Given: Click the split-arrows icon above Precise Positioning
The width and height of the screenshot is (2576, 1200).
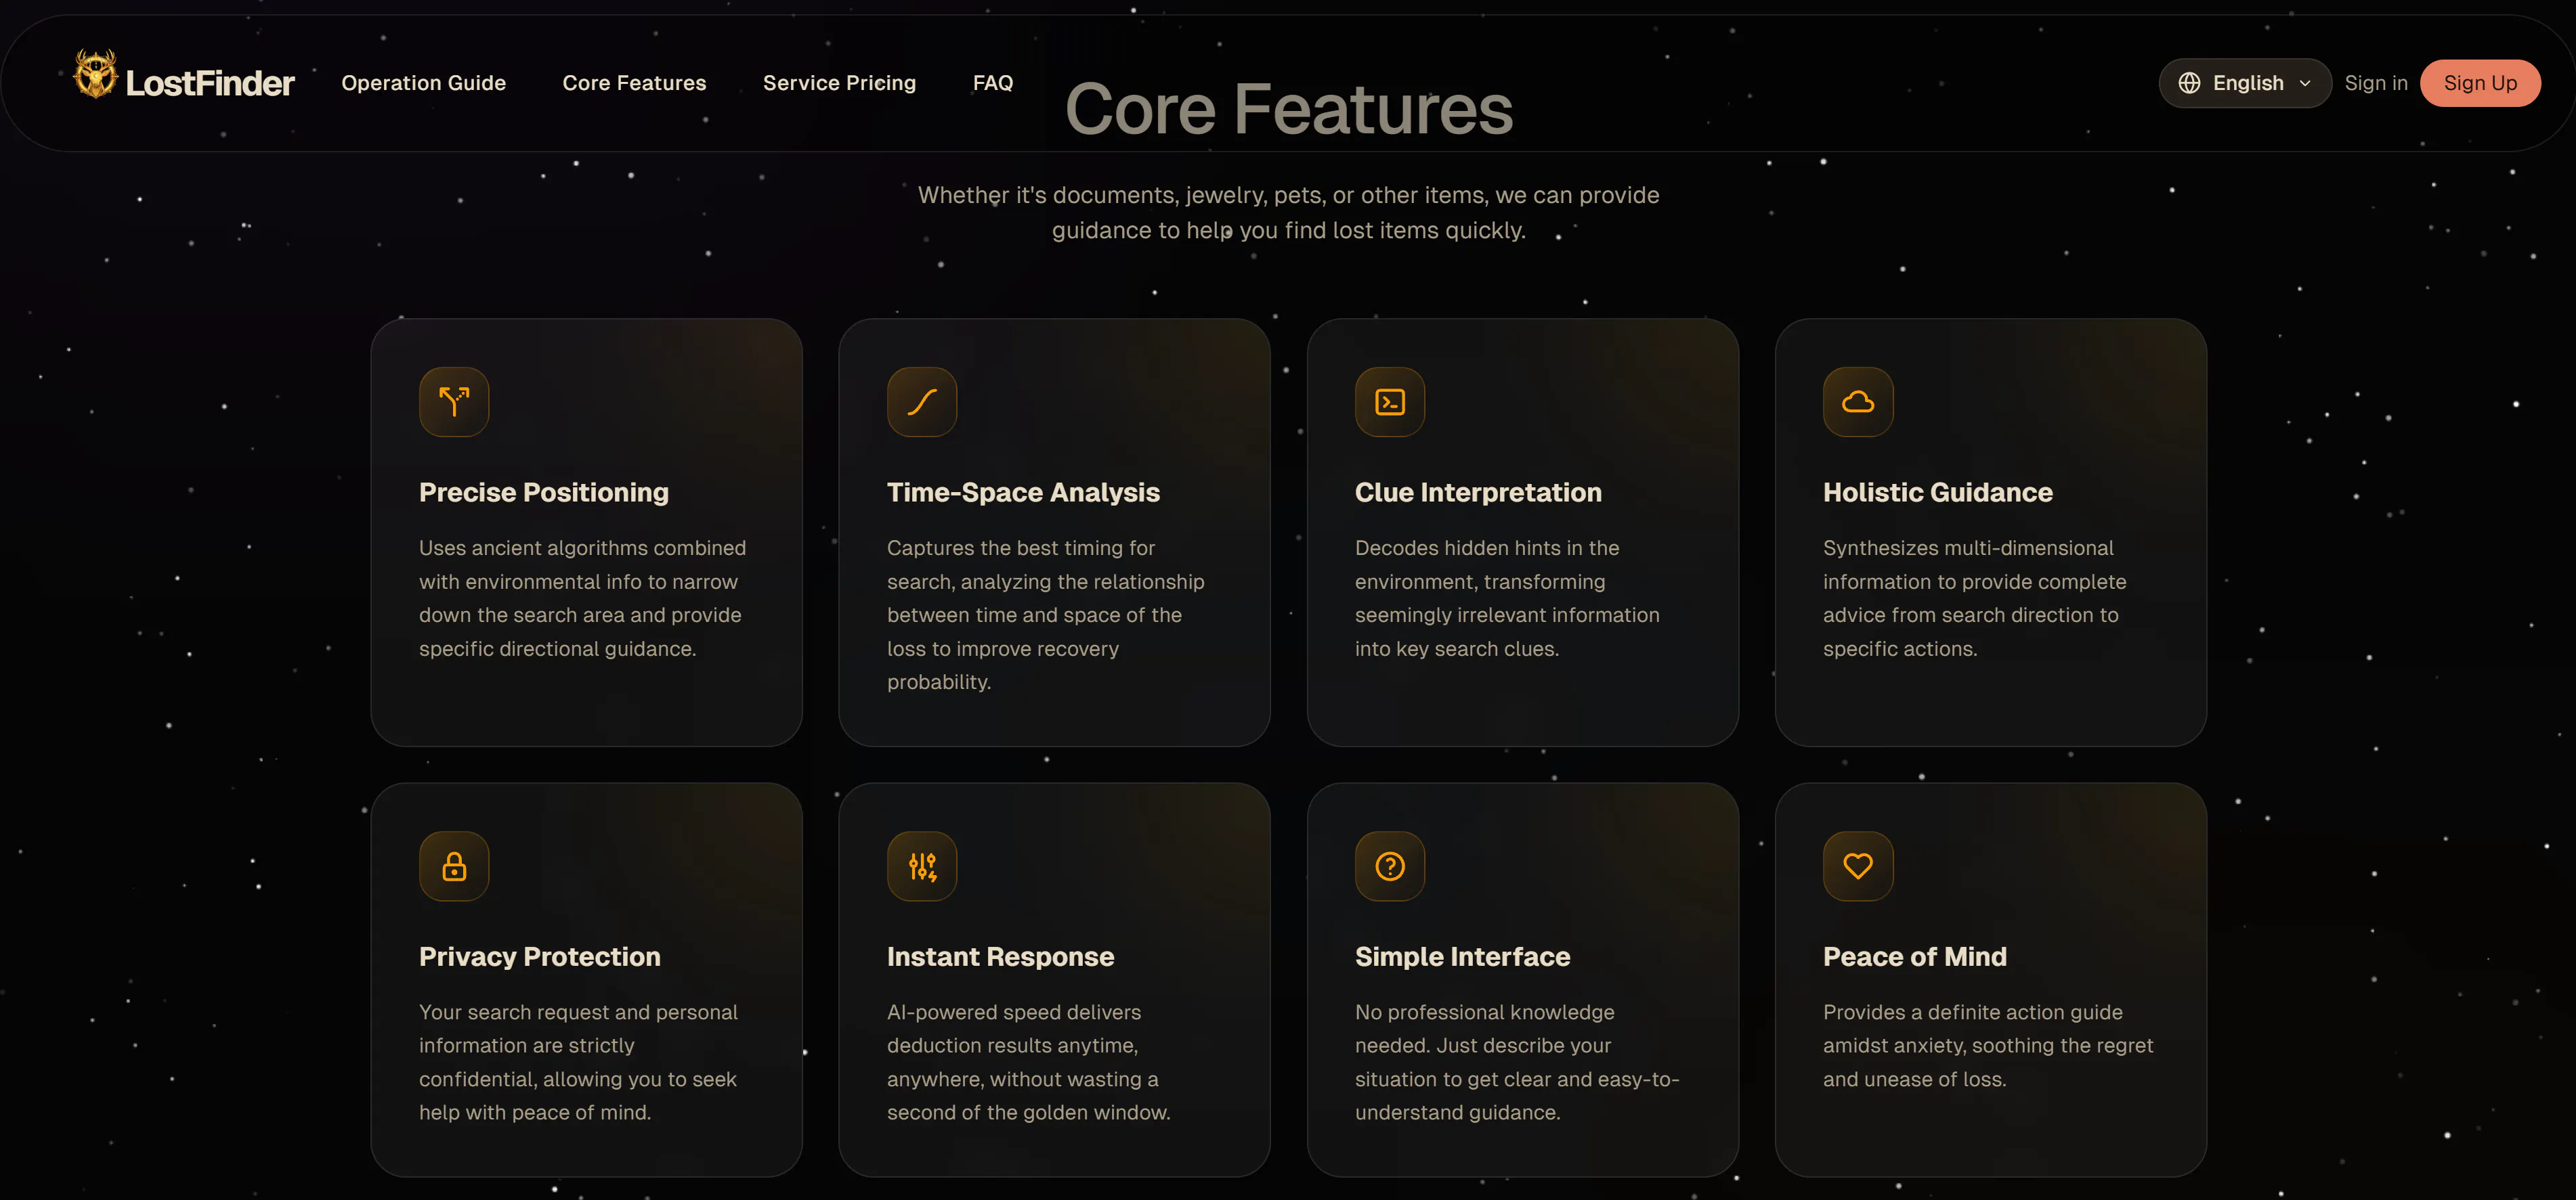Looking at the screenshot, I should click(x=454, y=401).
